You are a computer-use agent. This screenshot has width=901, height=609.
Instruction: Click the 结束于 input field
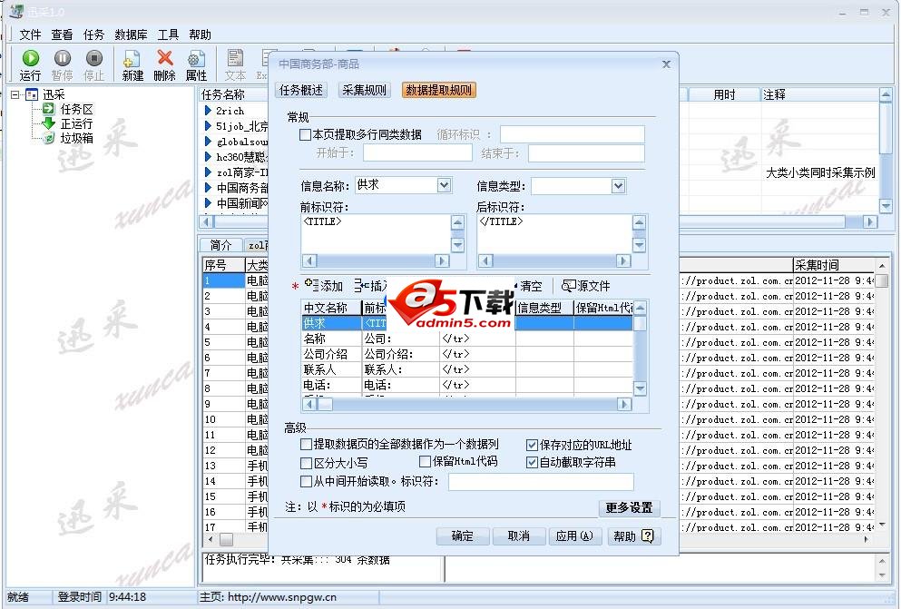[586, 153]
